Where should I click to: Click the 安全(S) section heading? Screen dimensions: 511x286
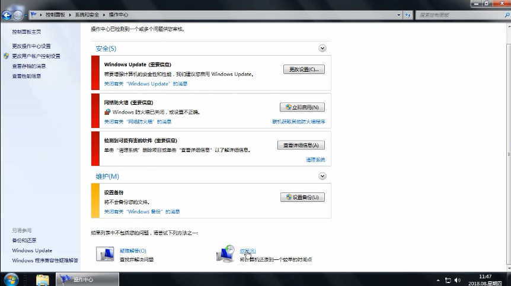click(x=106, y=49)
